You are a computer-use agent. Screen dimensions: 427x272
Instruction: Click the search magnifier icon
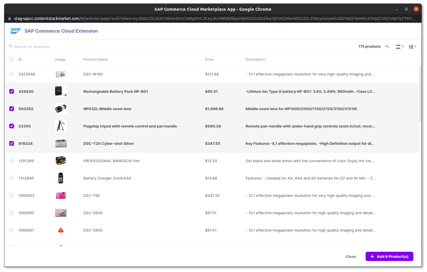point(11,46)
